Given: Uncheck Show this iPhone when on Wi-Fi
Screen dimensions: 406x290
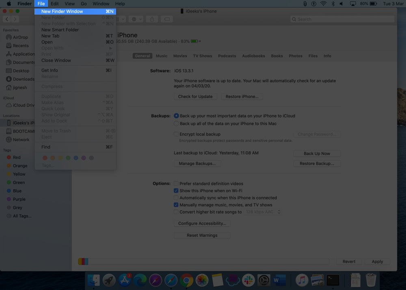Looking at the screenshot, I should pos(176,191).
